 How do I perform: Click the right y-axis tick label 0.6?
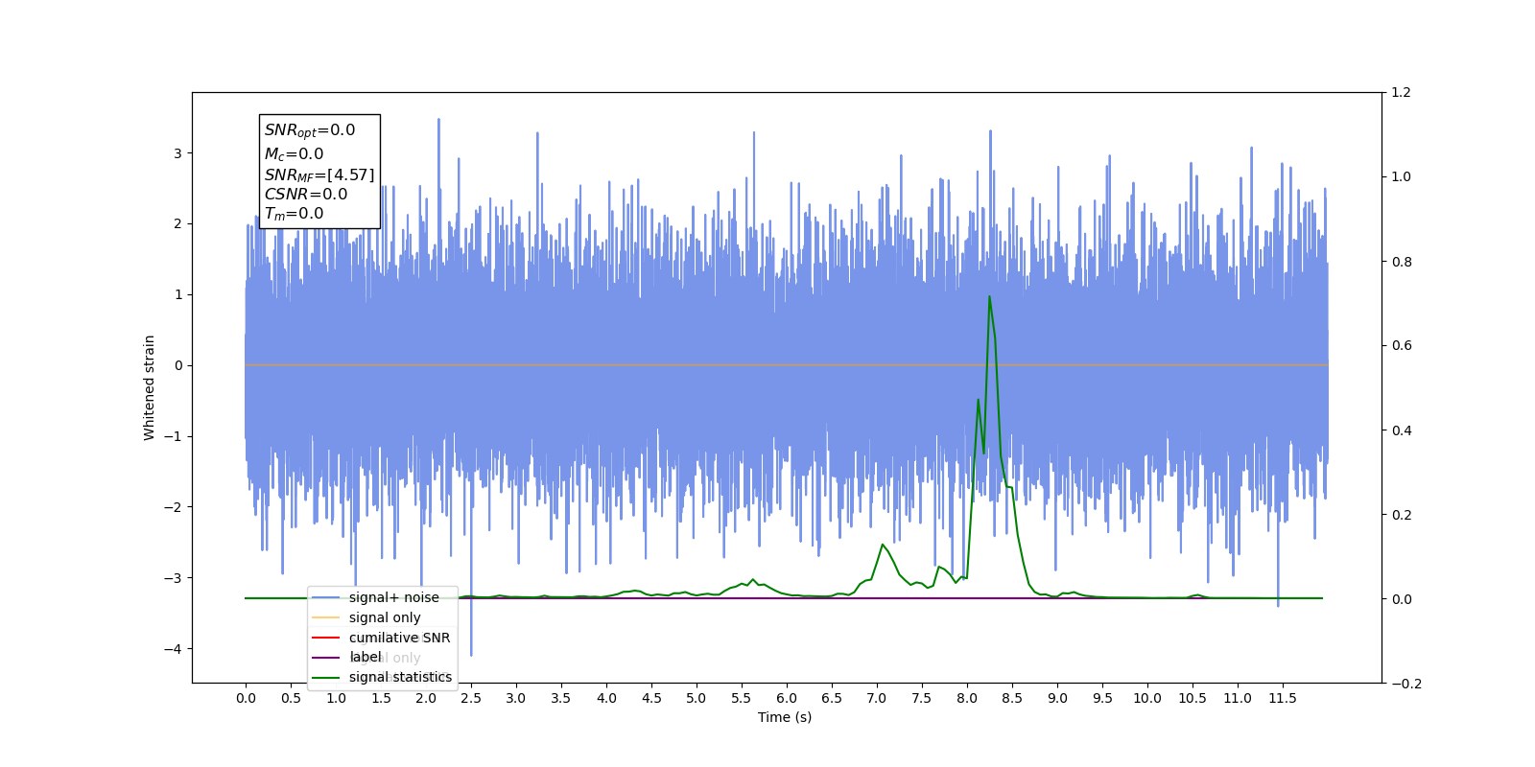(x=1402, y=345)
